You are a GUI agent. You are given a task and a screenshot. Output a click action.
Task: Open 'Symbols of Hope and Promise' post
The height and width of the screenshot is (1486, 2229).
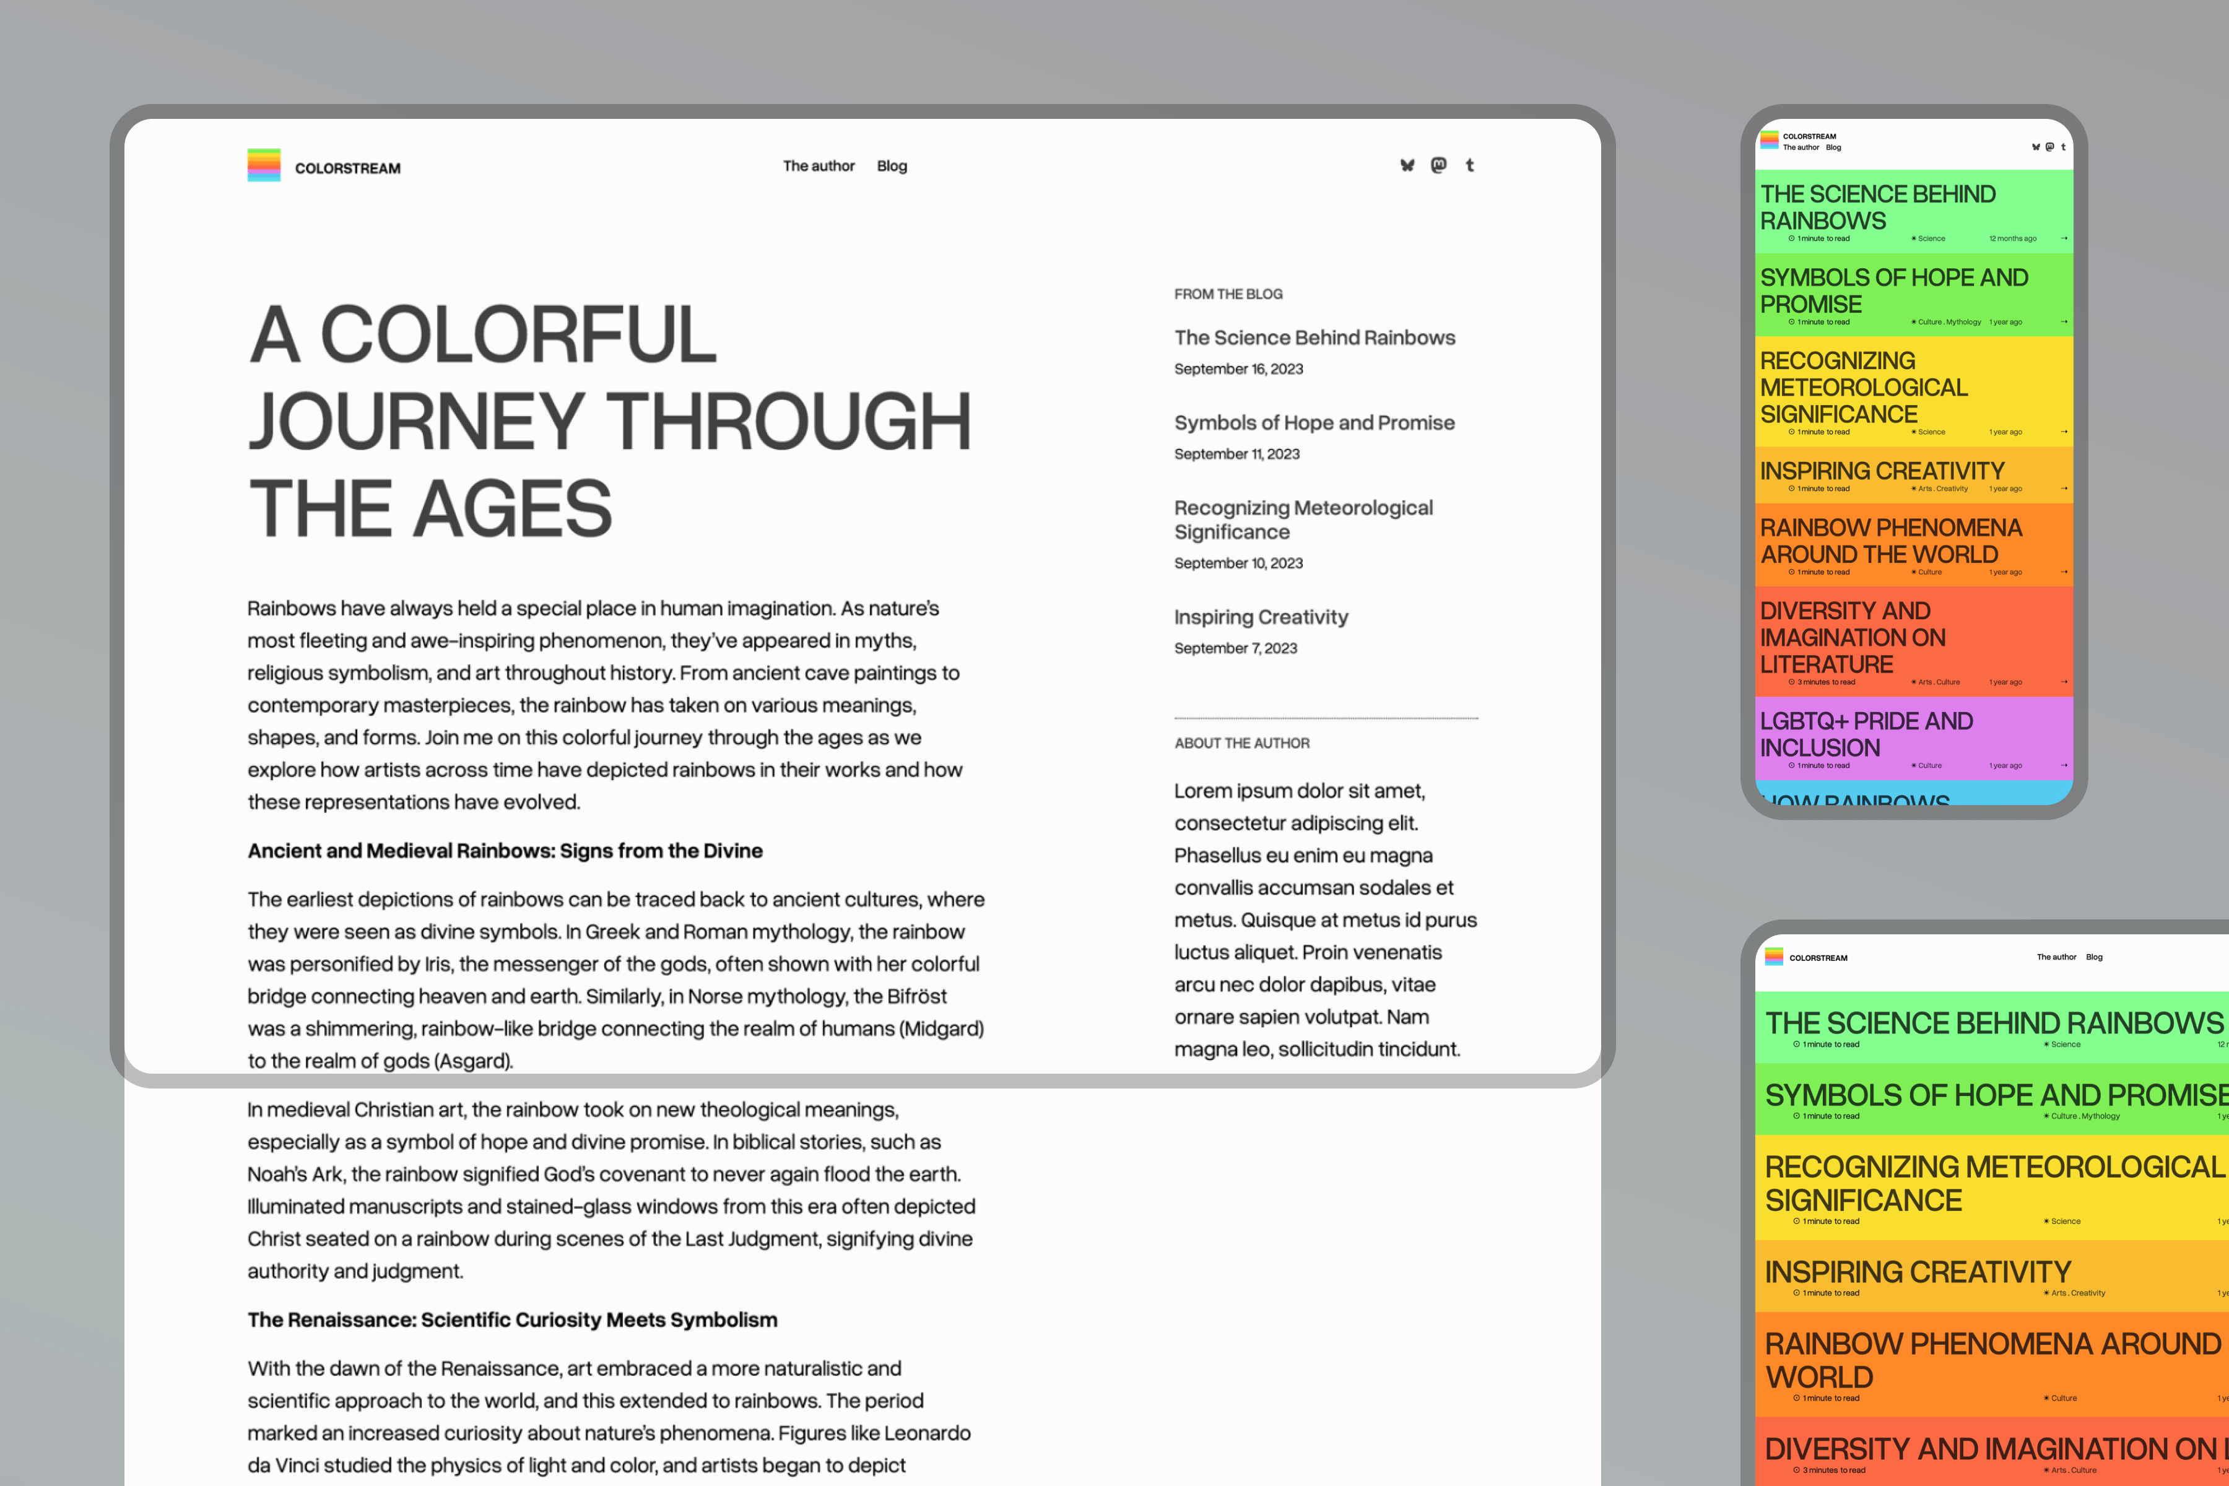click(x=1313, y=423)
